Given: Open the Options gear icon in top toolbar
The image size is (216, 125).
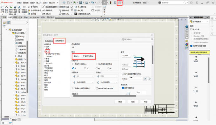Looking at the screenshot, I should [x=119, y=3].
